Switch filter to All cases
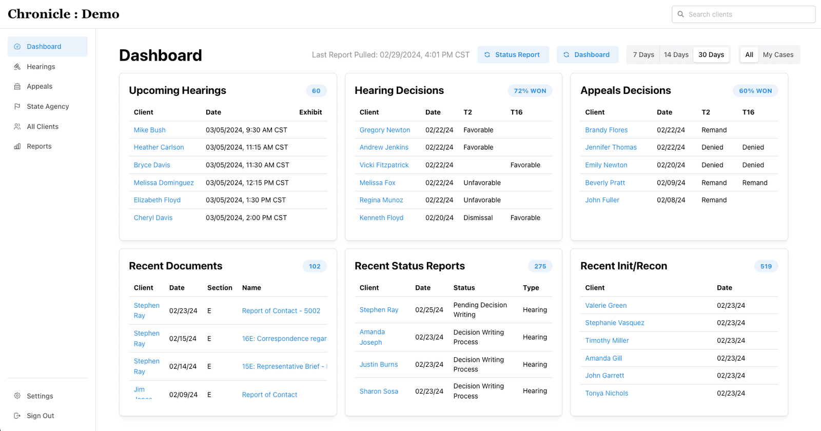This screenshot has height=431, width=821. 749,55
